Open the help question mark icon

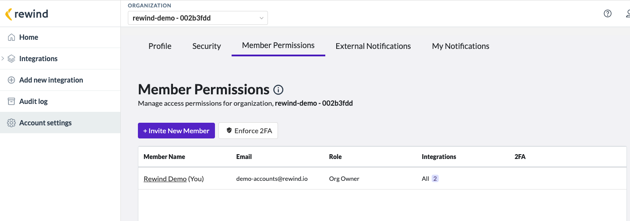pyautogui.click(x=608, y=14)
